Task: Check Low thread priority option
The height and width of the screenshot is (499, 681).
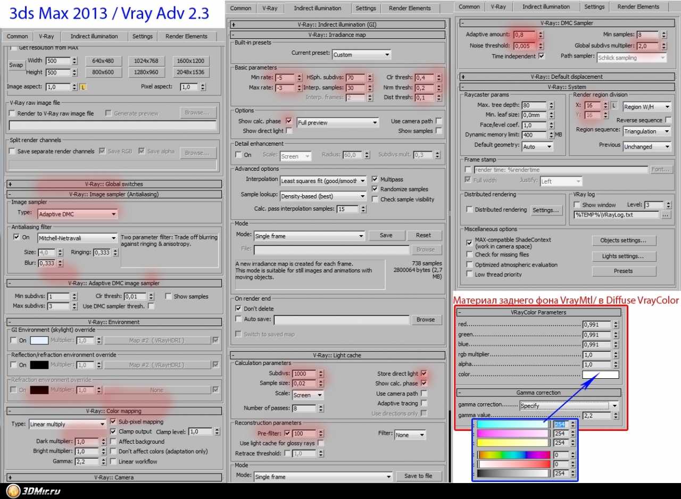Action: [x=469, y=275]
